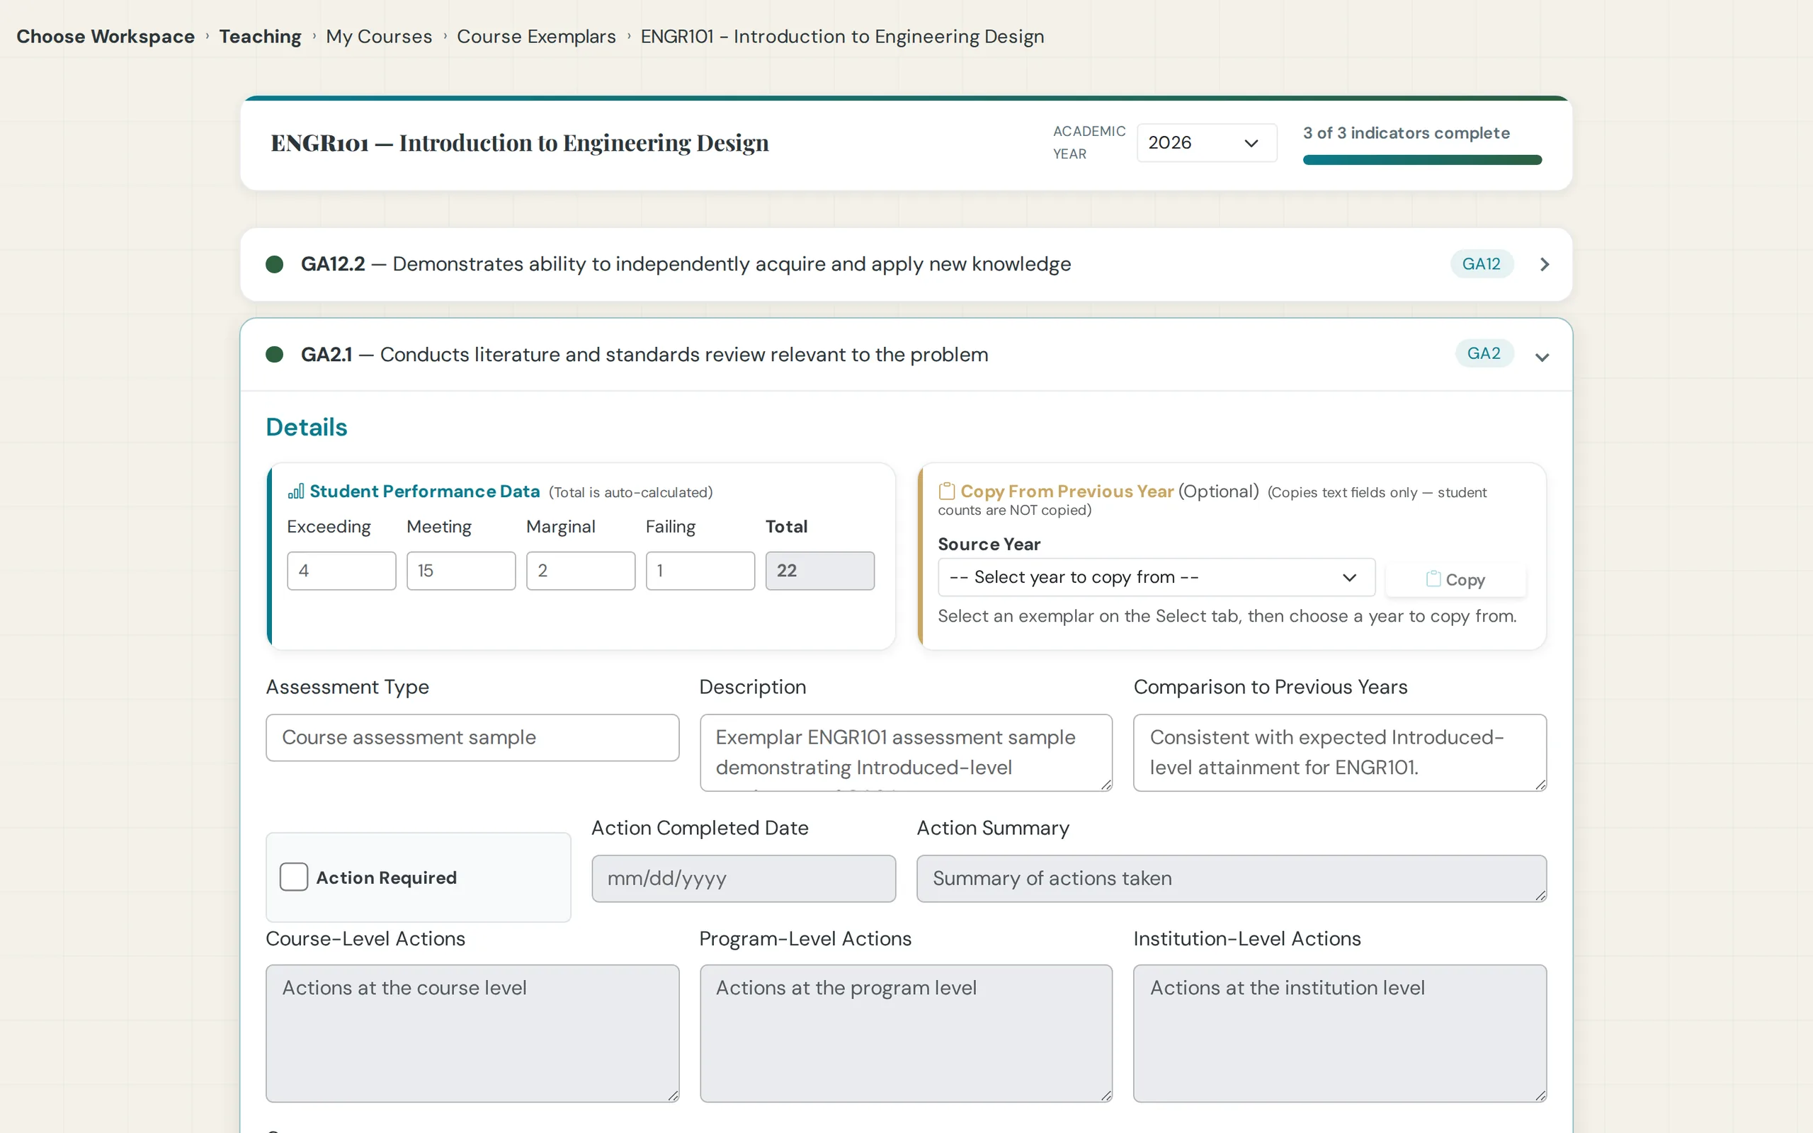Image resolution: width=1813 pixels, height=1133 pixels.
Task: Click the green status dot for GA12.2
Action: [x=274, y=263]
